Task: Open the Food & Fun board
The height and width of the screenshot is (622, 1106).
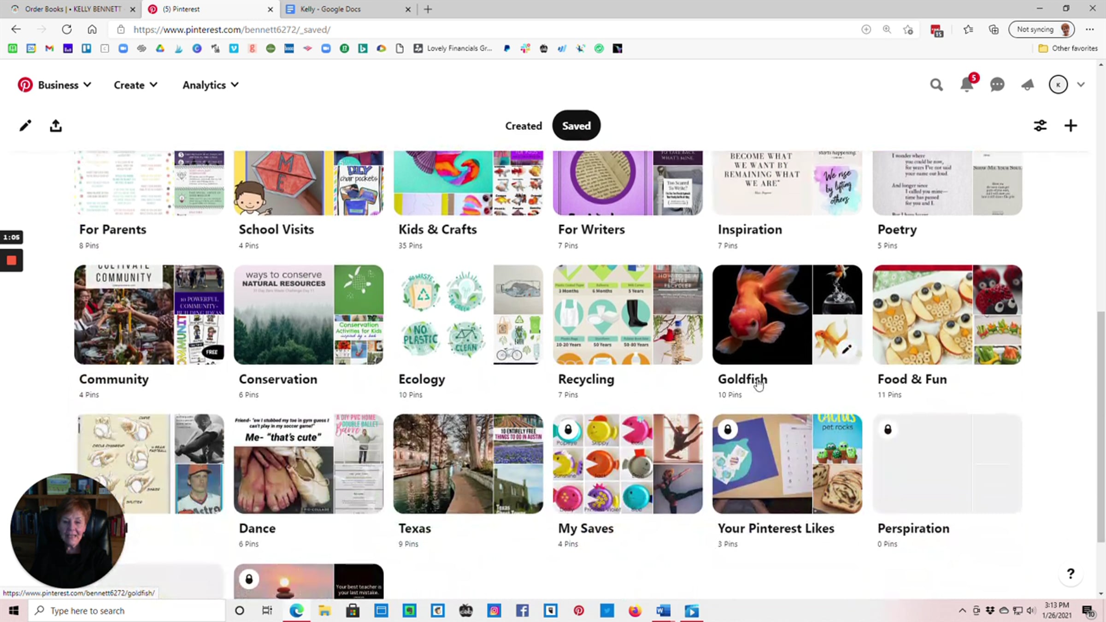Action: (x=947, y=315)
